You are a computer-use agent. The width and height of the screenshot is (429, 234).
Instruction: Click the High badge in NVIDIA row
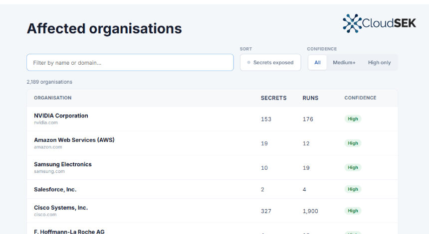click(353, 119)
